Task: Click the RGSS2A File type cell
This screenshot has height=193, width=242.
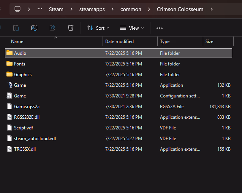Action: pyautogui.click(x=172, y=107)
